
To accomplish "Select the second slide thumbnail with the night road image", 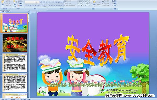I will [x=15, y=43].
